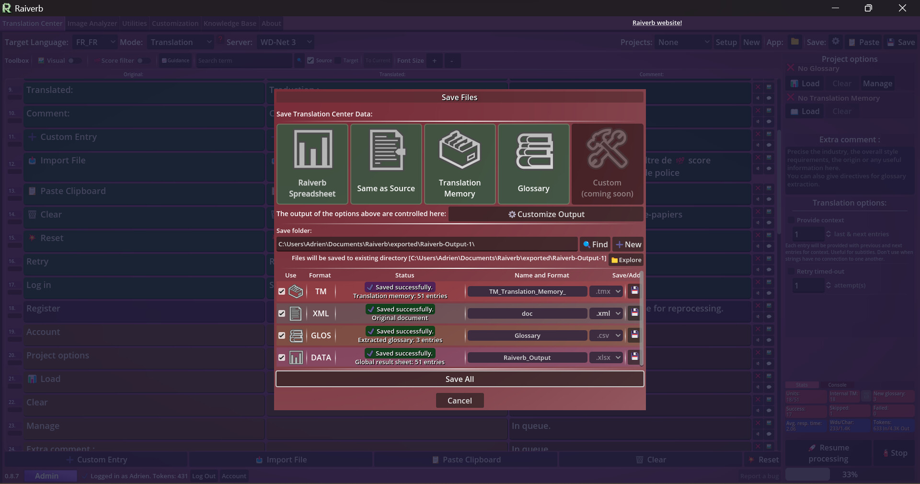Viewport: 920px width, 484px height.
Task: Expand the Target Language FR_FR dropdown
Action: (x=94, y=42)
